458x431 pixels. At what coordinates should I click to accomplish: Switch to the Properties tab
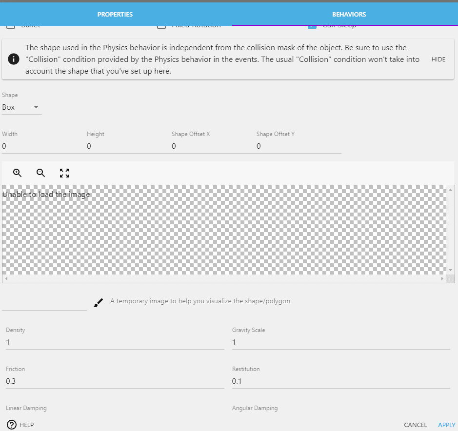[115, 15]
